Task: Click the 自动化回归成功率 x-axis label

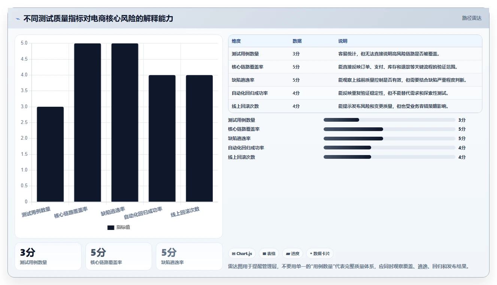Action: pos(143,213)
